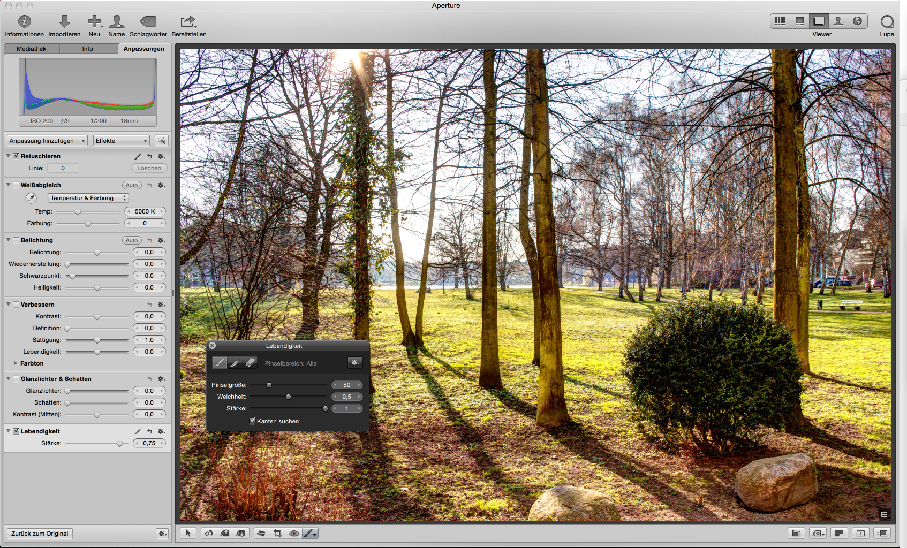This screenshot has width=907, height=548.
Task: Click the Bereitstellen share icon
Action: tap(188, 21)
